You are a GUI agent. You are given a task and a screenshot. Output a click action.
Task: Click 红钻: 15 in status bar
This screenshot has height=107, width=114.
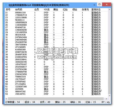pyautogui.click(x=91, y=102)
